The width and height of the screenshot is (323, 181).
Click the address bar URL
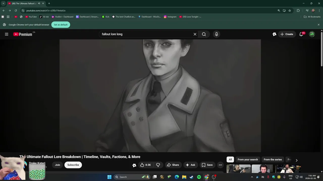46,11
